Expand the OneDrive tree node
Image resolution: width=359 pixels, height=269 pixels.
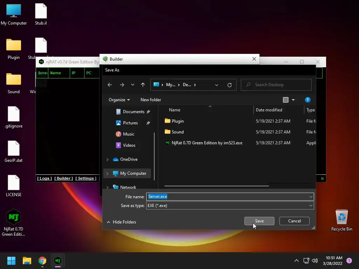(107, 159)
